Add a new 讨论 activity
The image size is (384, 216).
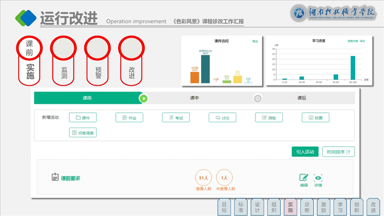[x=222, y=118]
